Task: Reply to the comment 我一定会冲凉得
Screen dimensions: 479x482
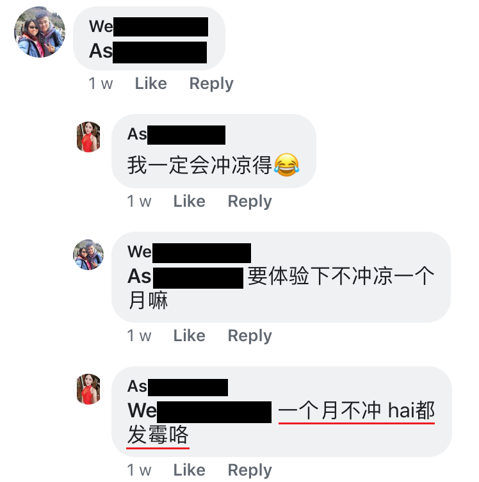Action: [250, 202]
